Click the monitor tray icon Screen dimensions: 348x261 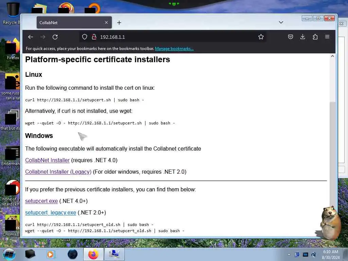coord(306,255)
